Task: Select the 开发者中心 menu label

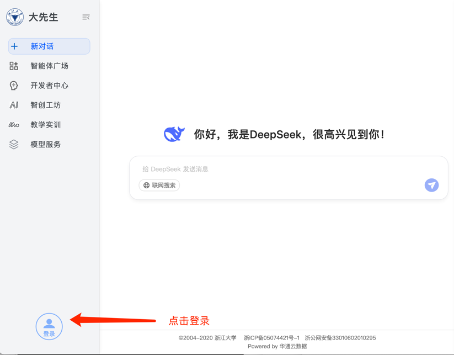Action: pos(49,86)
